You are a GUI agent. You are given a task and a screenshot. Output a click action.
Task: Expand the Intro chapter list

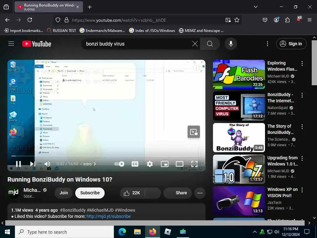89,164
